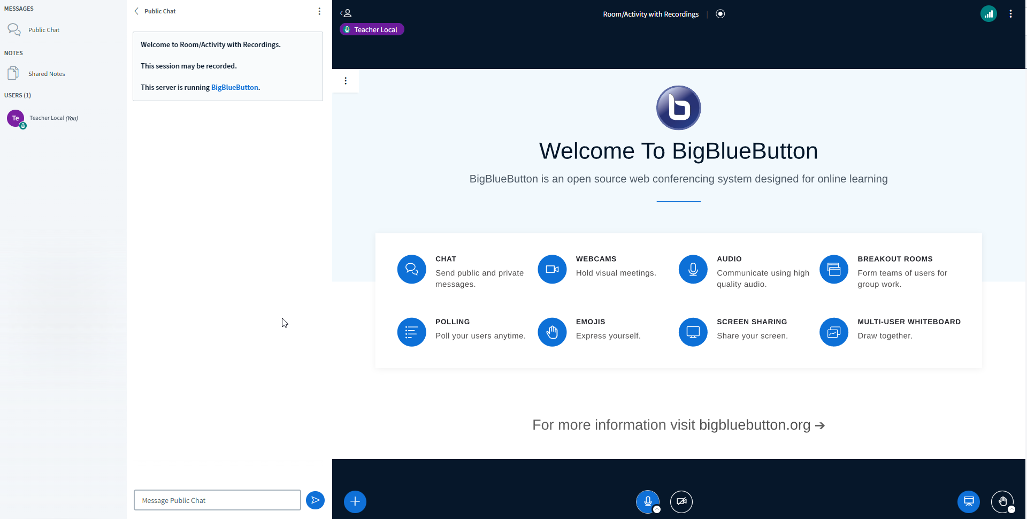Raise hand button
The width and height of the screenshot is (1027, 519).
1002,501
